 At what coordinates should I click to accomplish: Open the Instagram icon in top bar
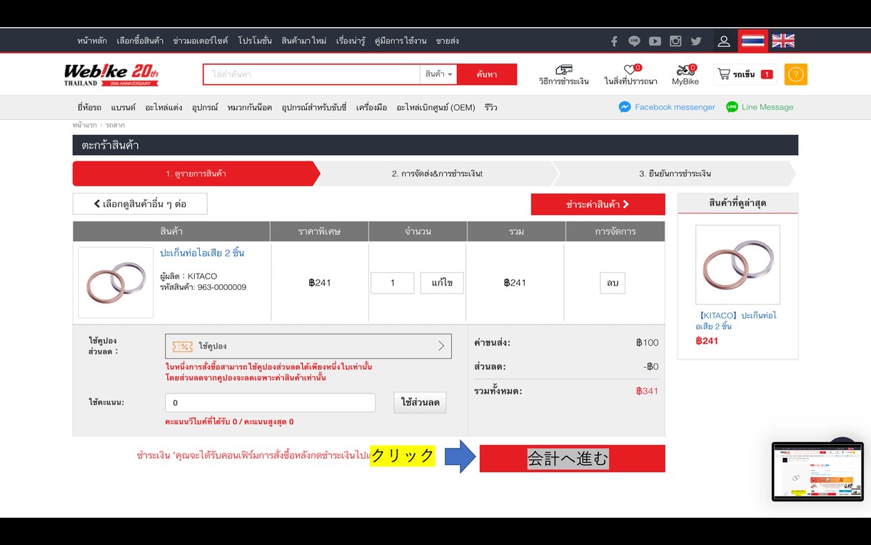pos(675,41)
